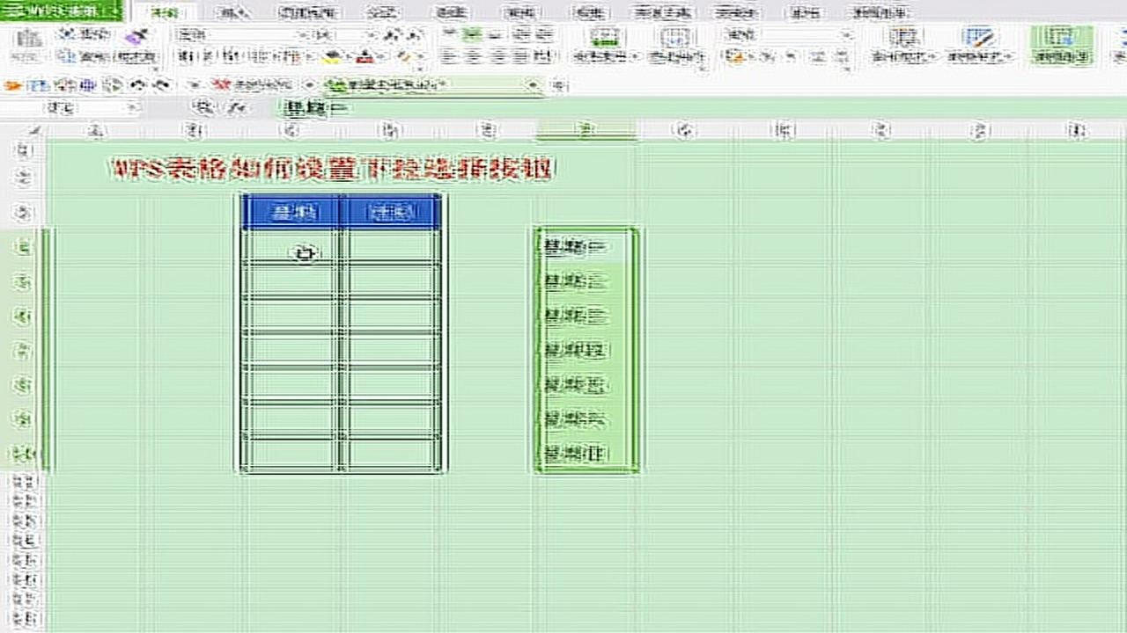Open the font size dropdown
This screenshot has height=633, width=1127.
pos(371,35)
